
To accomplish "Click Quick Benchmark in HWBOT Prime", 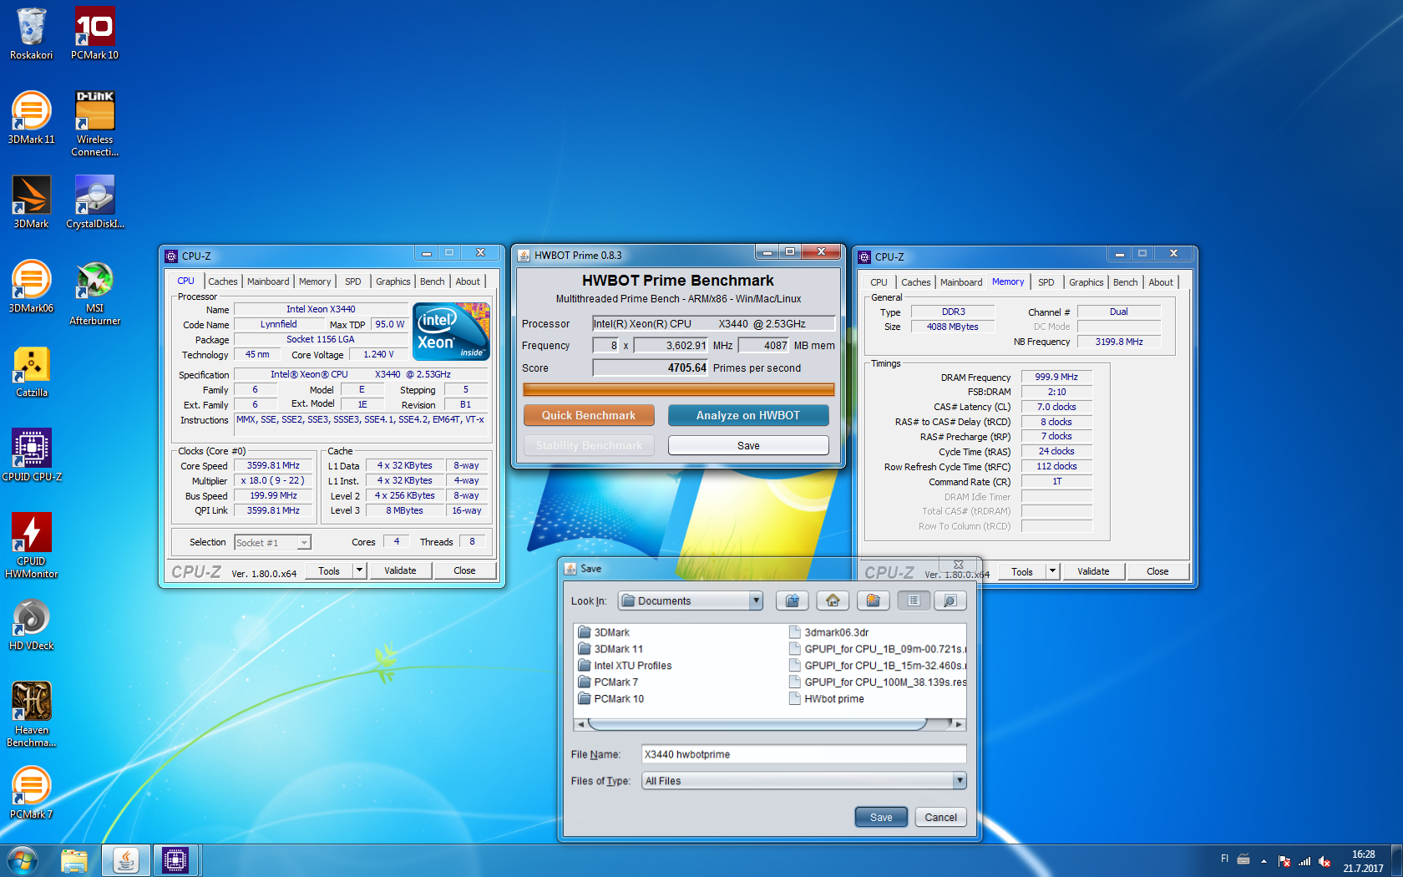I will click(x=589, y=415).
